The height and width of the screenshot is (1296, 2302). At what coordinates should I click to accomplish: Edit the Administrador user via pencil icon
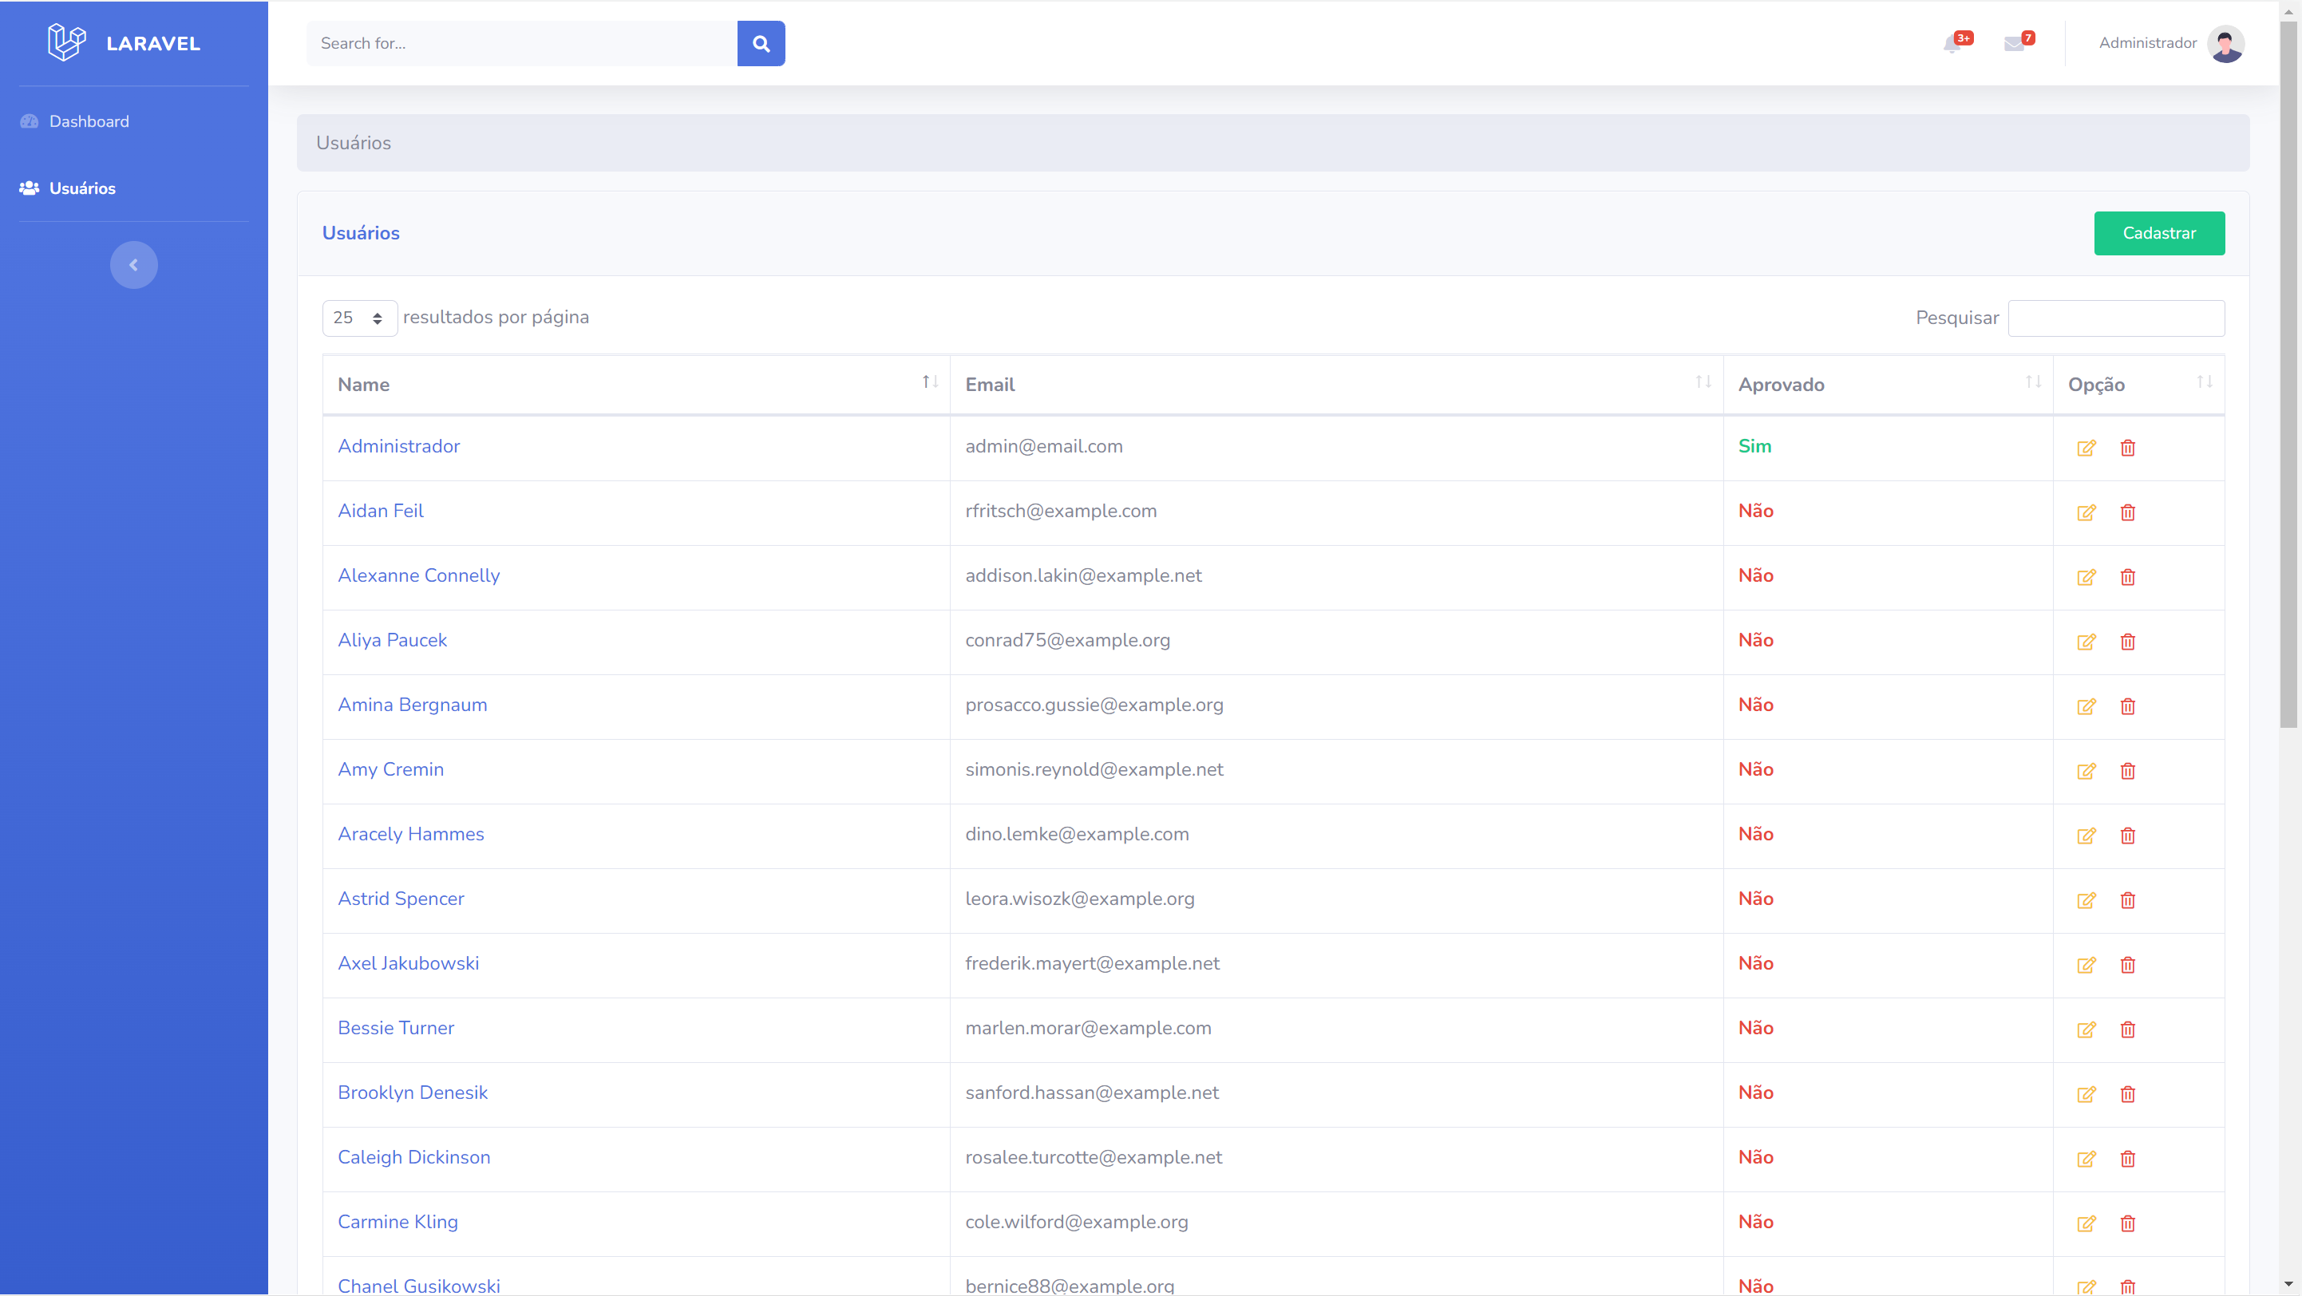point(2086,448)
